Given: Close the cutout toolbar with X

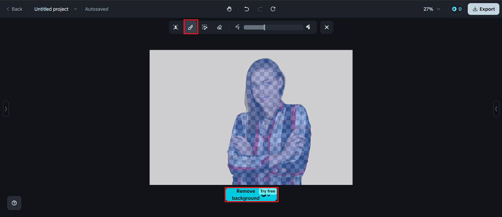Looking at the screenshot, I should pos(327,27).
